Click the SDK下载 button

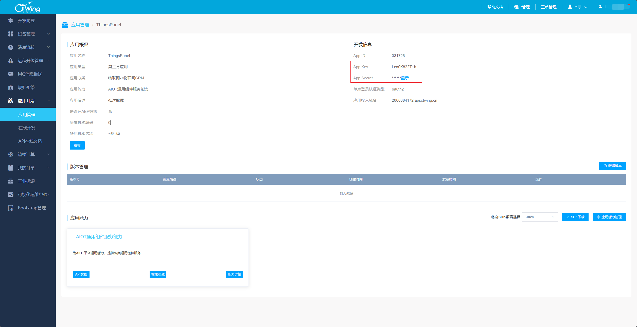575,217
